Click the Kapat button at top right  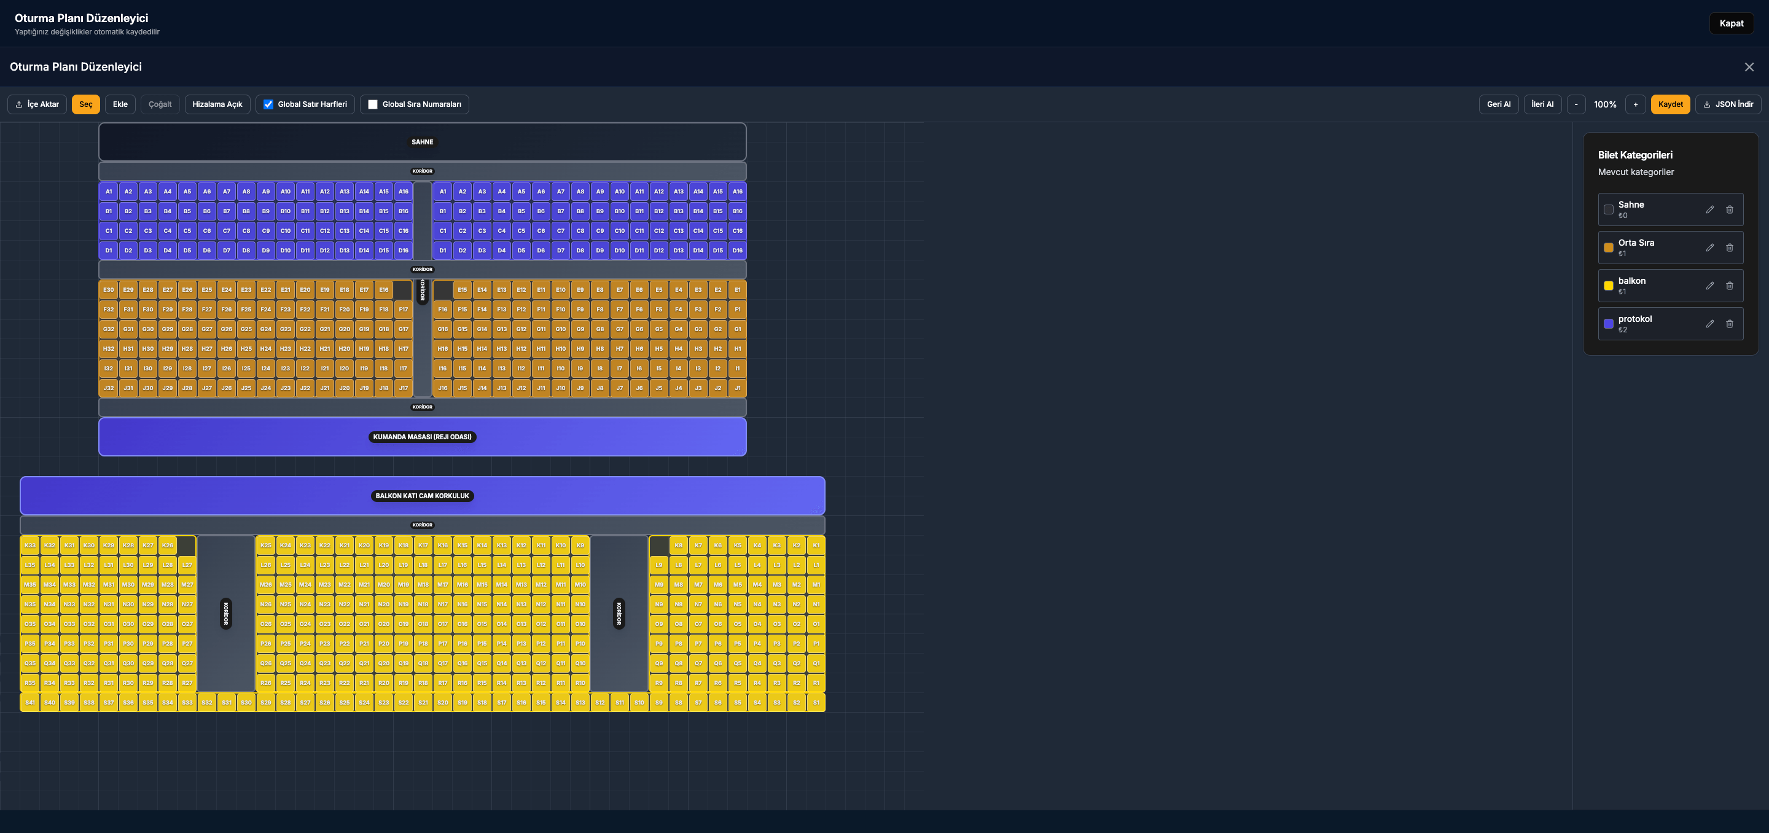click(x=1730, y=23)
